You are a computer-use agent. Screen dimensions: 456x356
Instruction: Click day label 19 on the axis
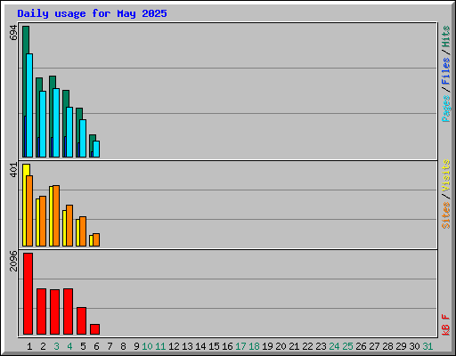point(267,346)
